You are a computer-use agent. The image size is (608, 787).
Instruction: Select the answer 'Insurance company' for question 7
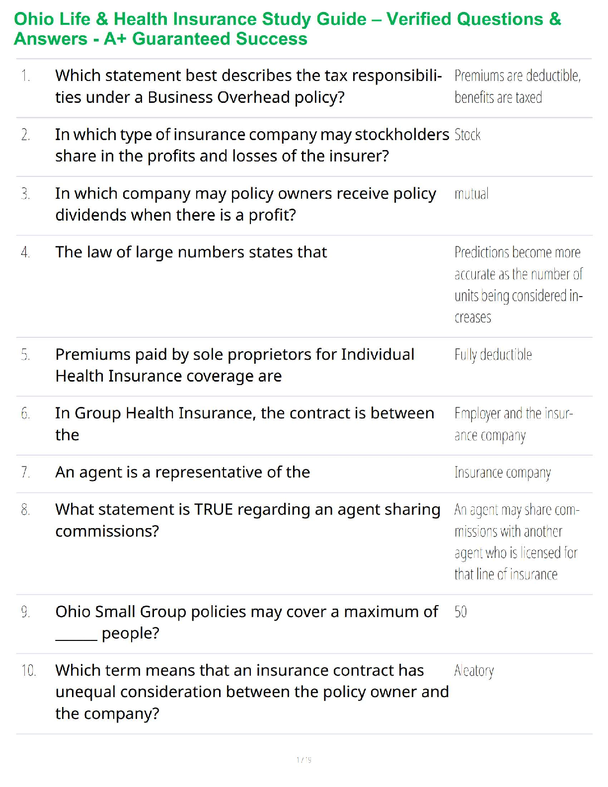pos(502,472)
